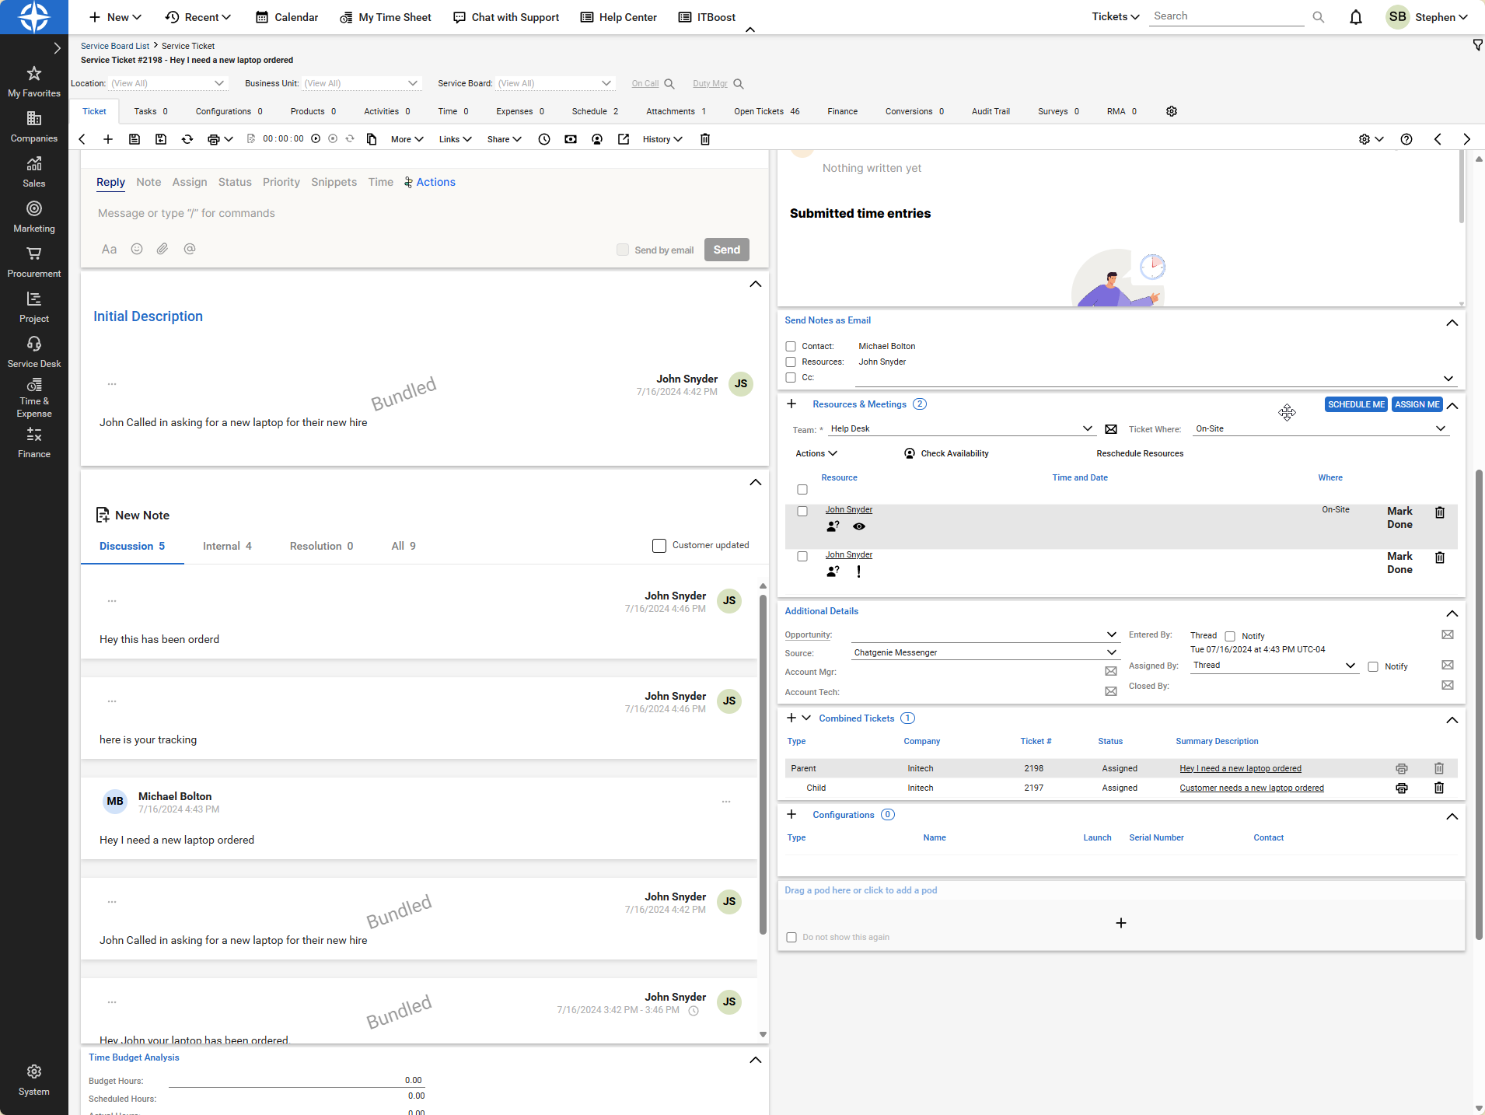This screenshot has width=1485, height=1115.
Task: Open Procurement module in sidebar
Action: click(x=34, y=262)
